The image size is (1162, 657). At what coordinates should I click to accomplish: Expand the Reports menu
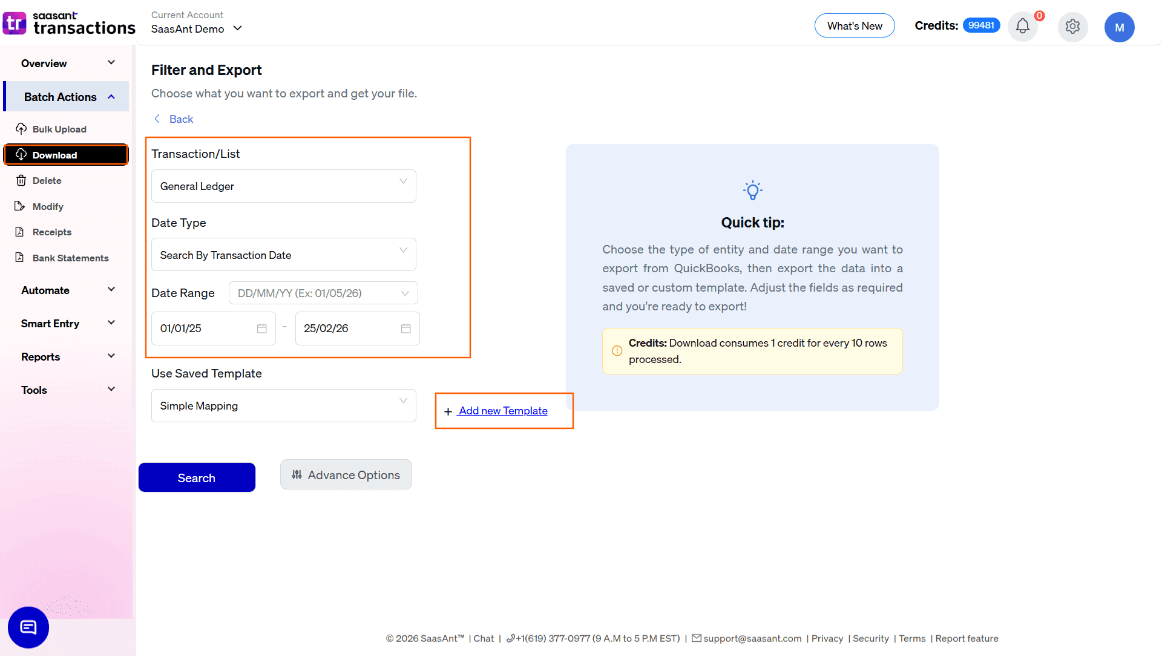[x=111, y=356]
